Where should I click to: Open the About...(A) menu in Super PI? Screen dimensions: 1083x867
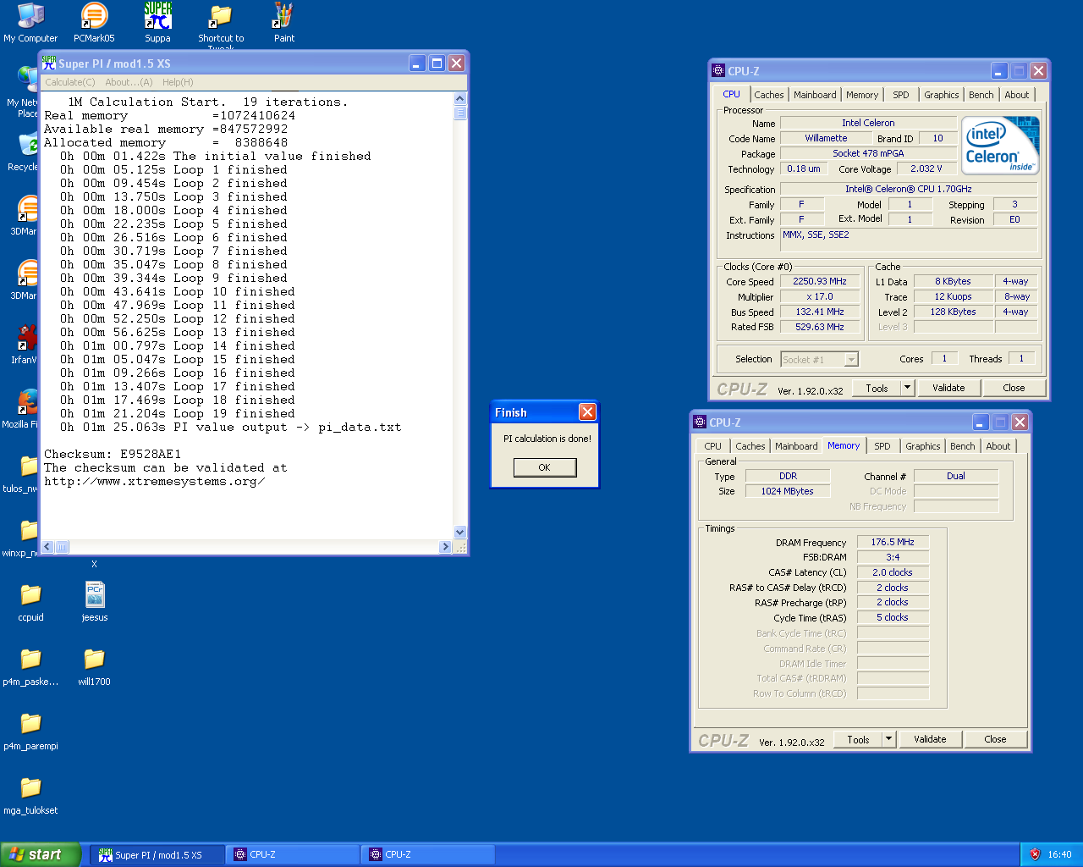[x=129, y=82]
